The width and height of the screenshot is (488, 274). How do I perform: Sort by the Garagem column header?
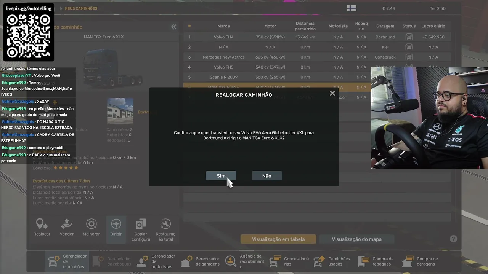[385, 26]
